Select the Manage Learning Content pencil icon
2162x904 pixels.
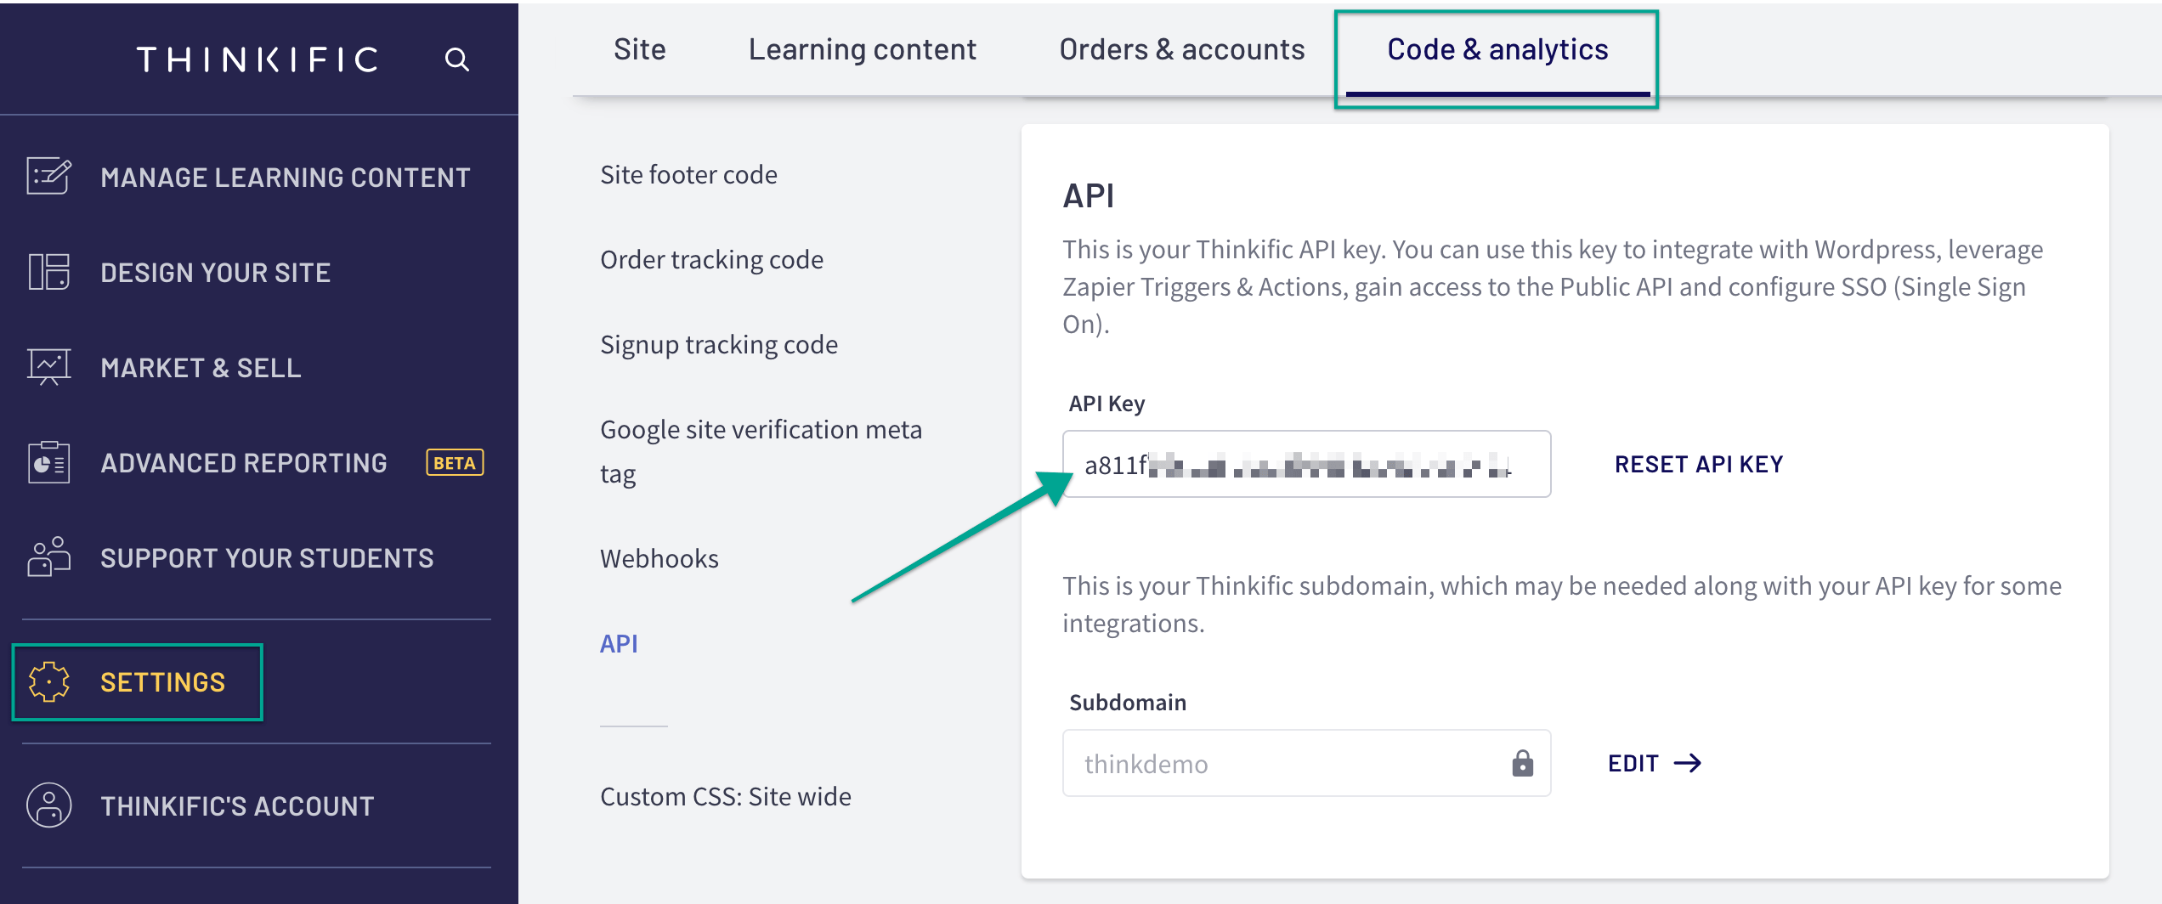(x=47, y=176)
